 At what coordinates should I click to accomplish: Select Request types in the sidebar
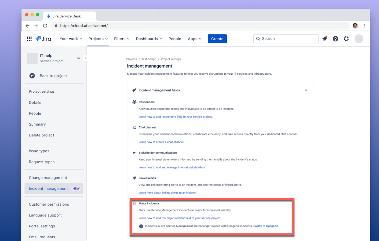(42, 162)
